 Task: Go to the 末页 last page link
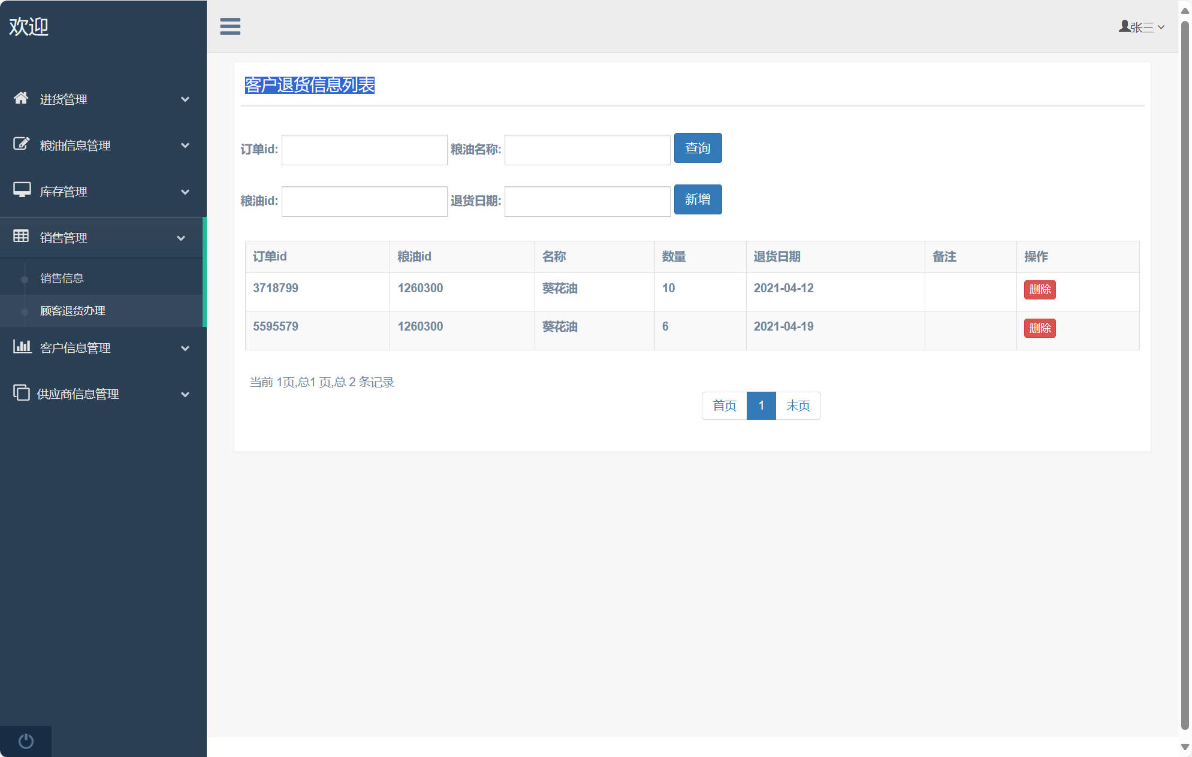point(798,406)
